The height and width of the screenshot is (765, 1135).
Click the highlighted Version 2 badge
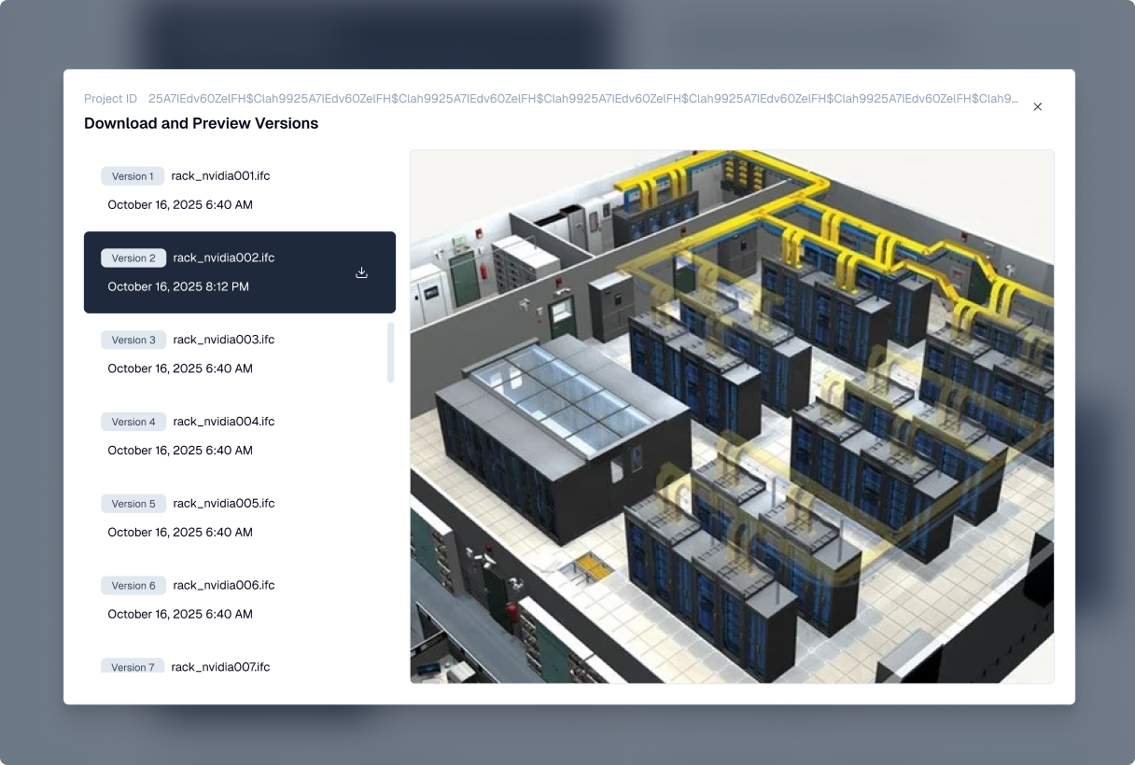pos(133,258)
